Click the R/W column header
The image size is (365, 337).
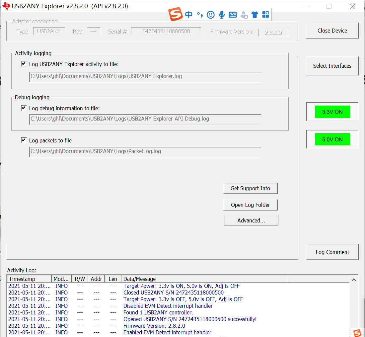tap(80, 279)
